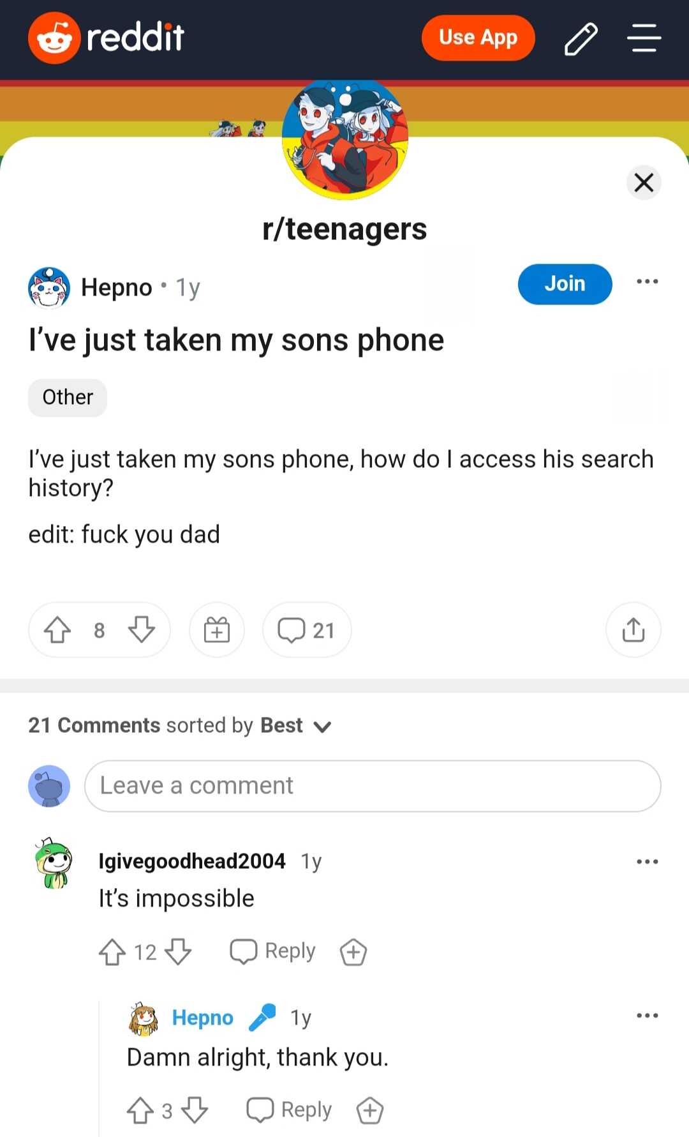Reply to "It's impossible" comment
This screenshot has width=689, height=1137.
click(x=273, y=951)
